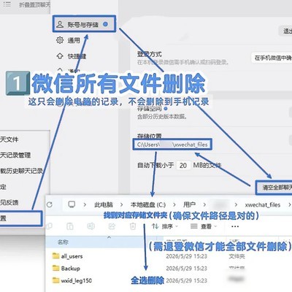Open the 通用 settings section

[x=68, y=40]
